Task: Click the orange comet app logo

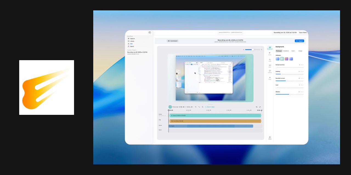Action: [x=47, y=87]
